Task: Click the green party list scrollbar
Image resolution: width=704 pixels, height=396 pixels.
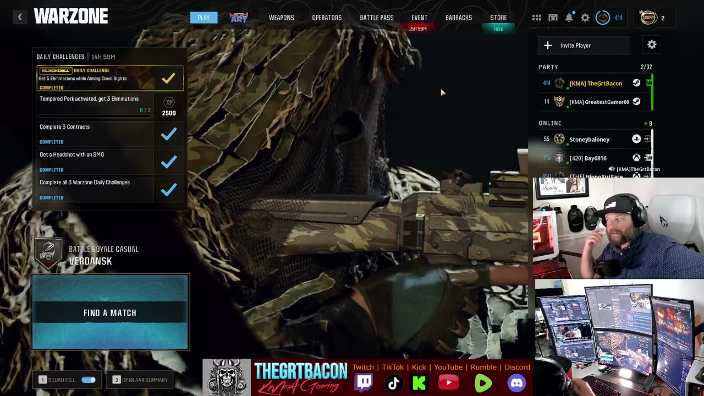Action: 652,91
